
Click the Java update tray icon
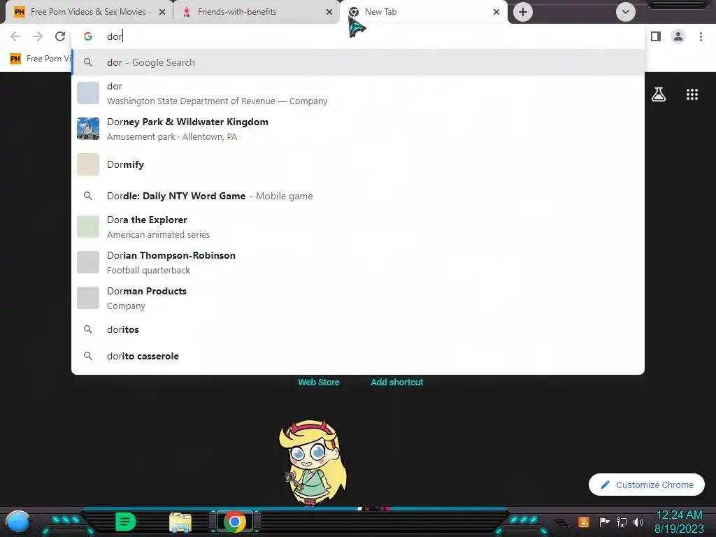tap(584, 522)
